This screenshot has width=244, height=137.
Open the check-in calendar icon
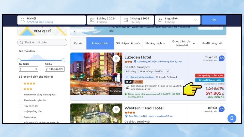[92, 20]
